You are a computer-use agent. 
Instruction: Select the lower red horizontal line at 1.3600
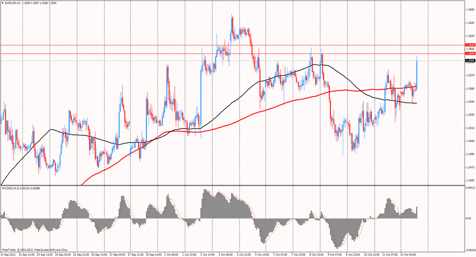point(232,54)
